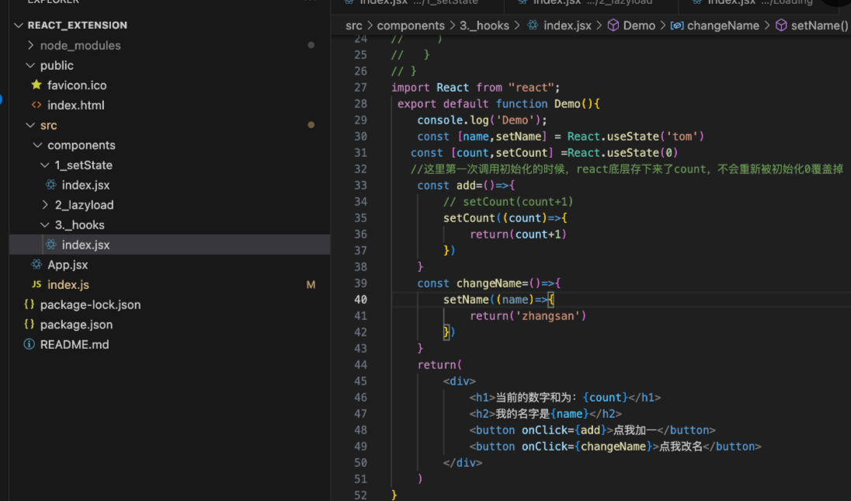Click the M status badge on index.js
851x501 pixels.
click(x=311, y=285)
